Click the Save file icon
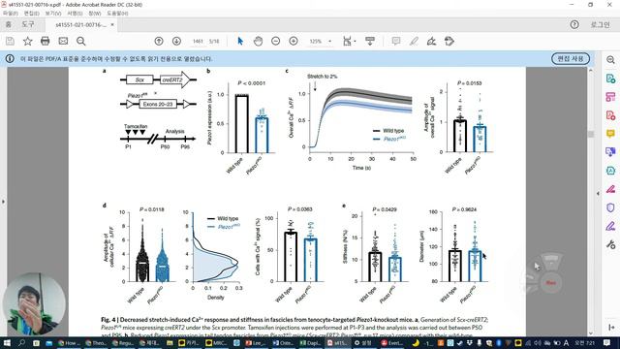The height and width of the screenshot is (349, 620). point(10,41)
